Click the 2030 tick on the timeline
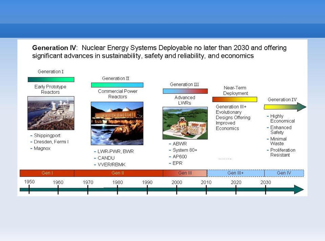The image size is (325, 241). 265,190
